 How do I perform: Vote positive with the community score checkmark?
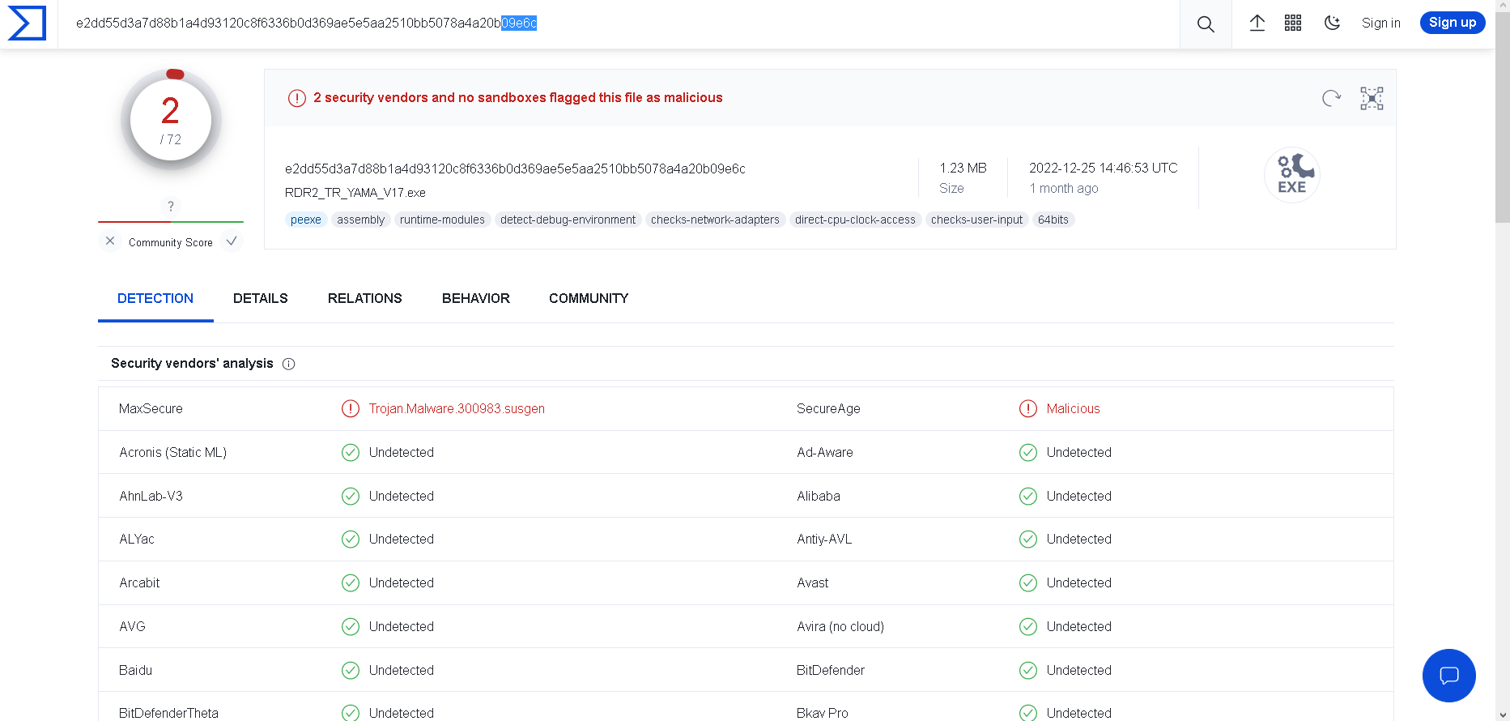232,241
